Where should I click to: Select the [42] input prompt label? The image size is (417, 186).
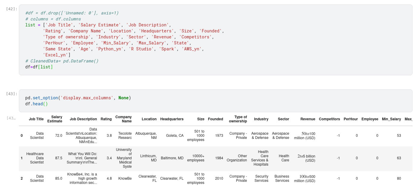pos(11,9)
